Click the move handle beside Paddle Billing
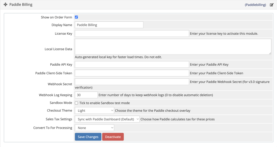The height and width of the screenshot is (147, 277). tap(6, 5)
